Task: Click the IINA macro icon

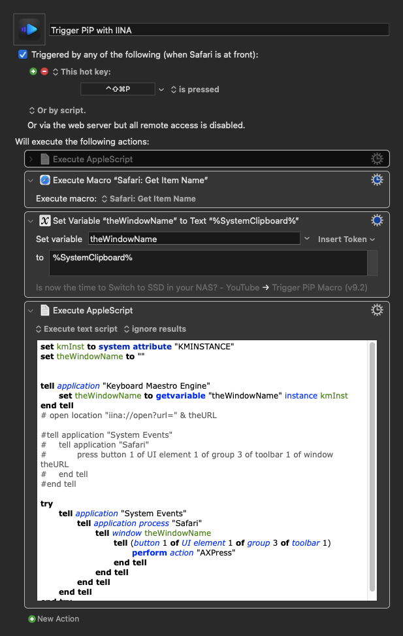Action: [29, 29]
